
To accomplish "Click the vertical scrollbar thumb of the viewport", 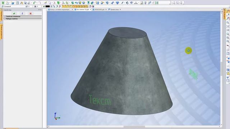I will (221, 69).
